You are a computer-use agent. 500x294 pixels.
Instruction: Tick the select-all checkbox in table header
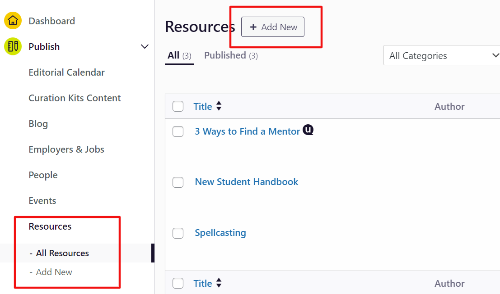pyautogui.click(x=178, y=106)
